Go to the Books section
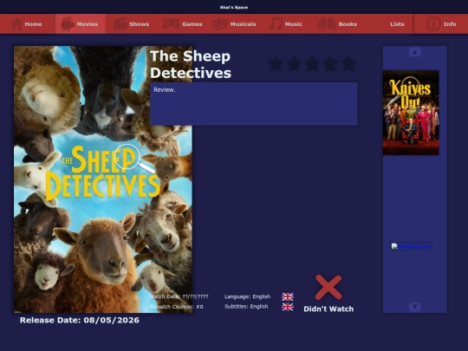The height and width of the screenshot is (351, 468). (x=337, y=24)
